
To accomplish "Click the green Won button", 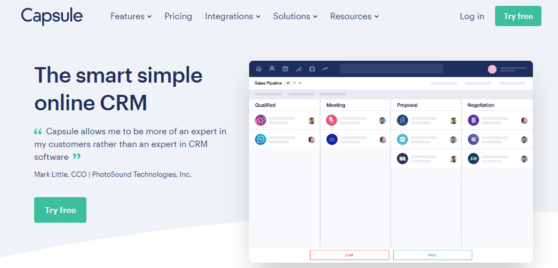I will point(433,255).
